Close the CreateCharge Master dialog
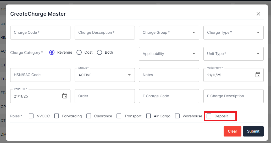The height and width of the screenshot is (143, 271). [258, 14]
